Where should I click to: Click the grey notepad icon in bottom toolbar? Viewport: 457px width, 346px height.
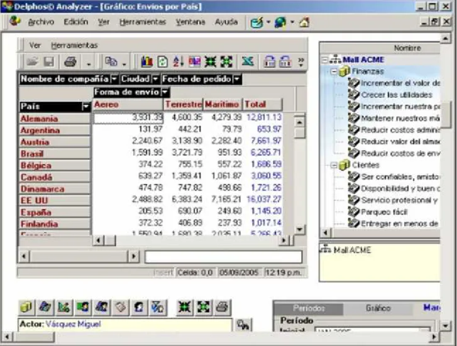(120, 307)
